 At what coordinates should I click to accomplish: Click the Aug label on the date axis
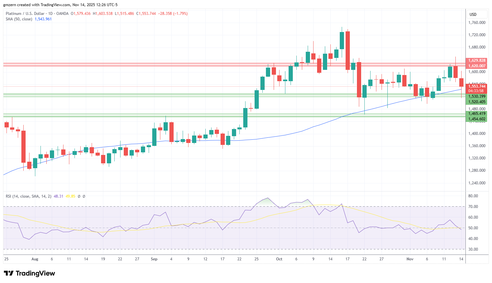click(35, 259)
